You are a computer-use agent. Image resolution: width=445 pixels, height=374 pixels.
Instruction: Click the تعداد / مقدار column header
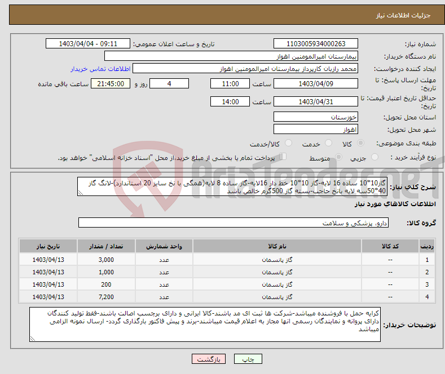pos(106,246)
